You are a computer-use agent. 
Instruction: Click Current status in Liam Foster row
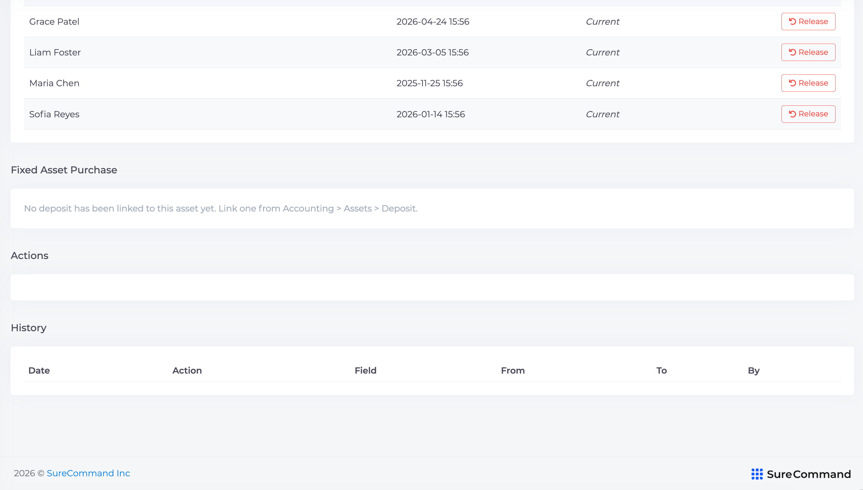coord(602,52)
